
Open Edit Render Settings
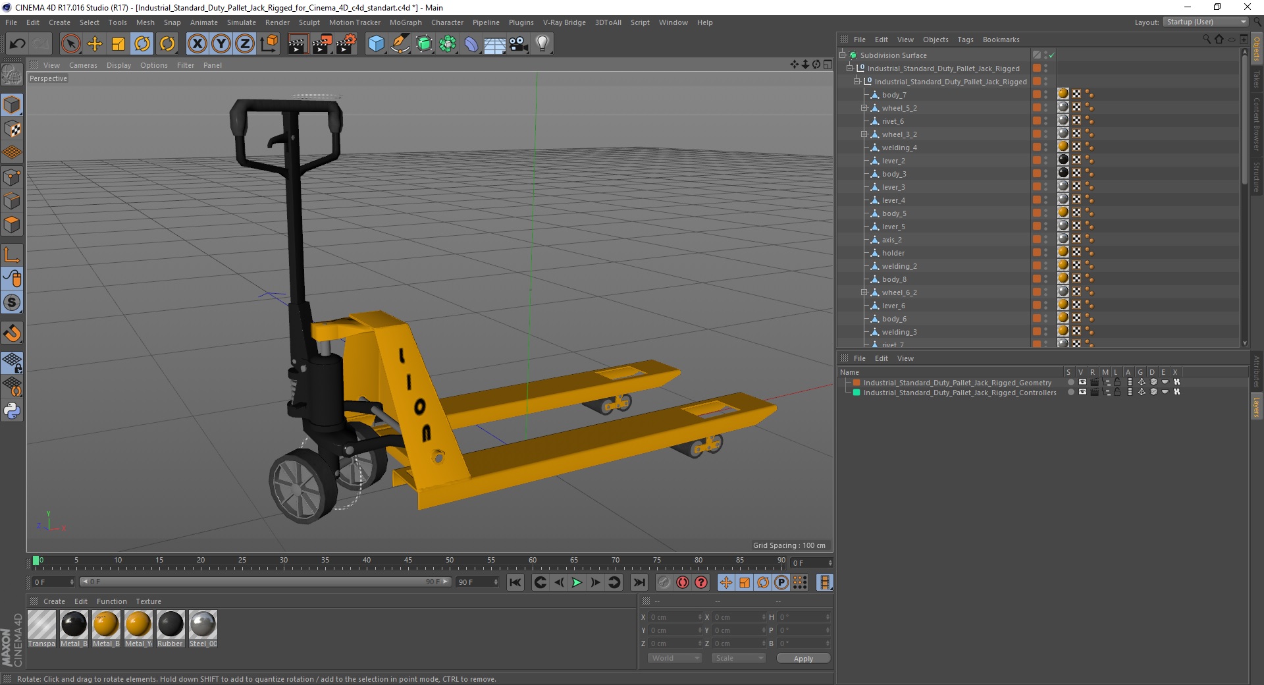(x=346, y=44)
